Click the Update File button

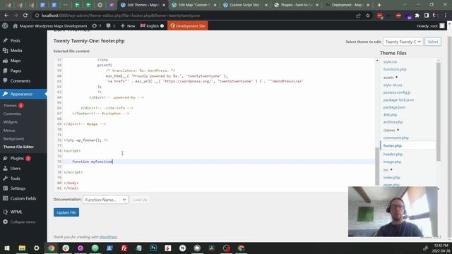[66, 212]
